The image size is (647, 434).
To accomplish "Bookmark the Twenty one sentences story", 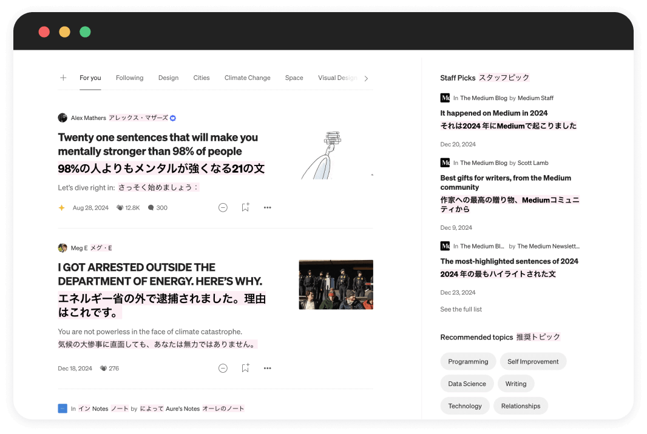I will [x=246, y=207].
